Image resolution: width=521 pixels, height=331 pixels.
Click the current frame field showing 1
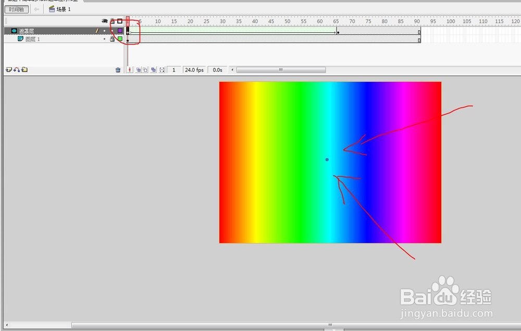point(174,70)
